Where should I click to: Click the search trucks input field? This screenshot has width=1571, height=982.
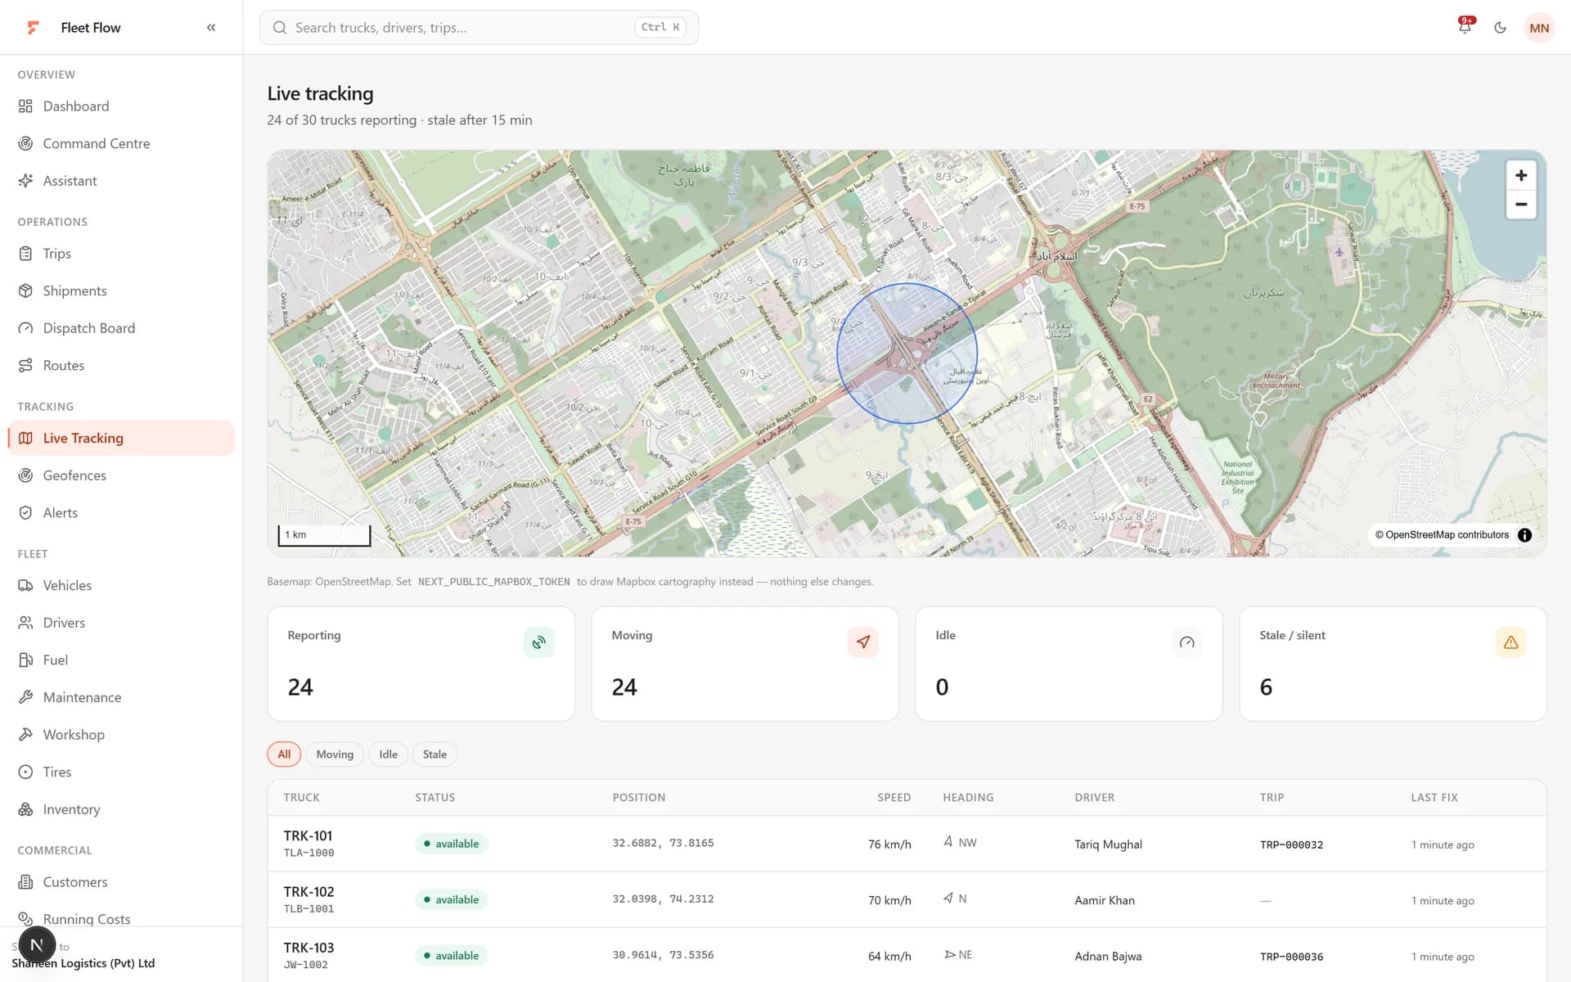pyautogui.click(x=479, y=28)
